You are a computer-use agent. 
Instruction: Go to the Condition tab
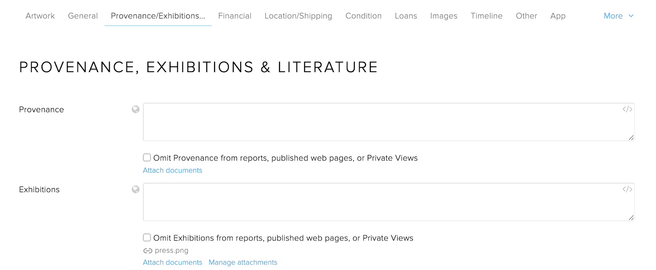363,16
